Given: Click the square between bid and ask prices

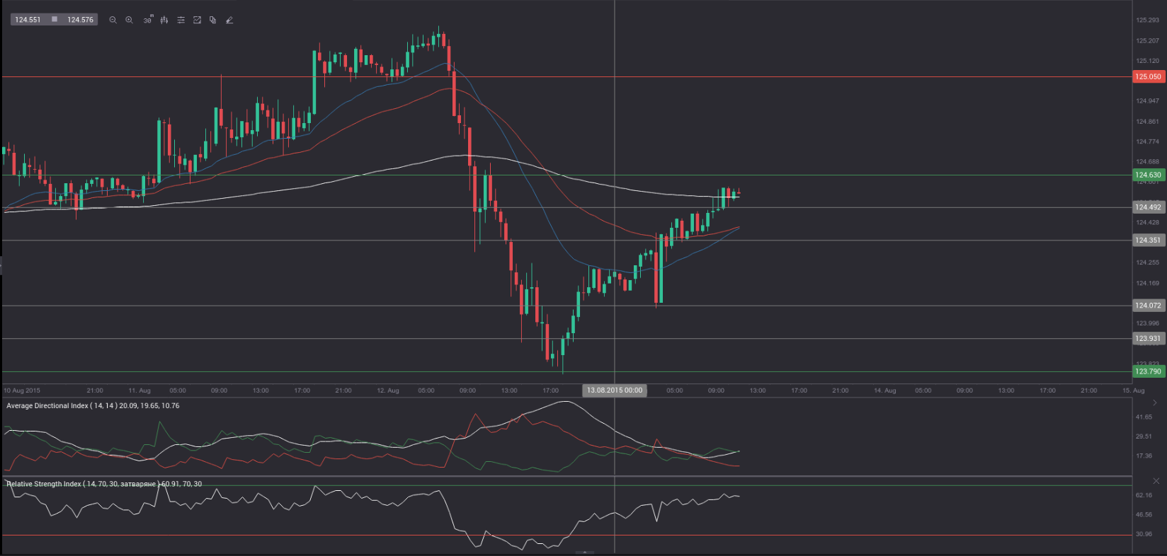Looking at the screenshot, I should (55, 19).
